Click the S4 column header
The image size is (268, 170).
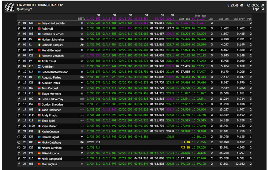146,15
